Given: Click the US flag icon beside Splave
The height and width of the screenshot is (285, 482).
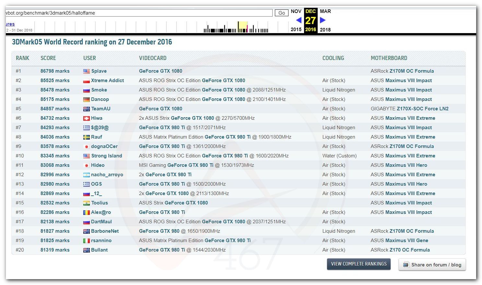Looking at the screenshot, I should pos(87,71).
